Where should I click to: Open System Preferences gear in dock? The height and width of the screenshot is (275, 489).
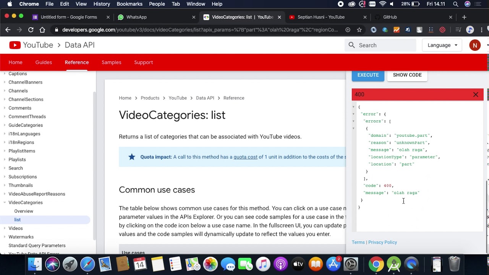(351, 264)
